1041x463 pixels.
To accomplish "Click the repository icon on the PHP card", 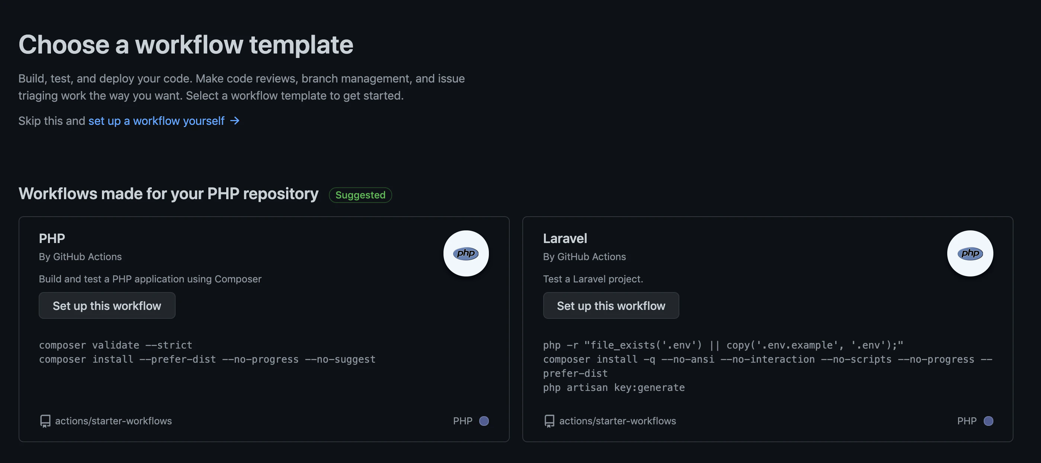I will (45, 421).
